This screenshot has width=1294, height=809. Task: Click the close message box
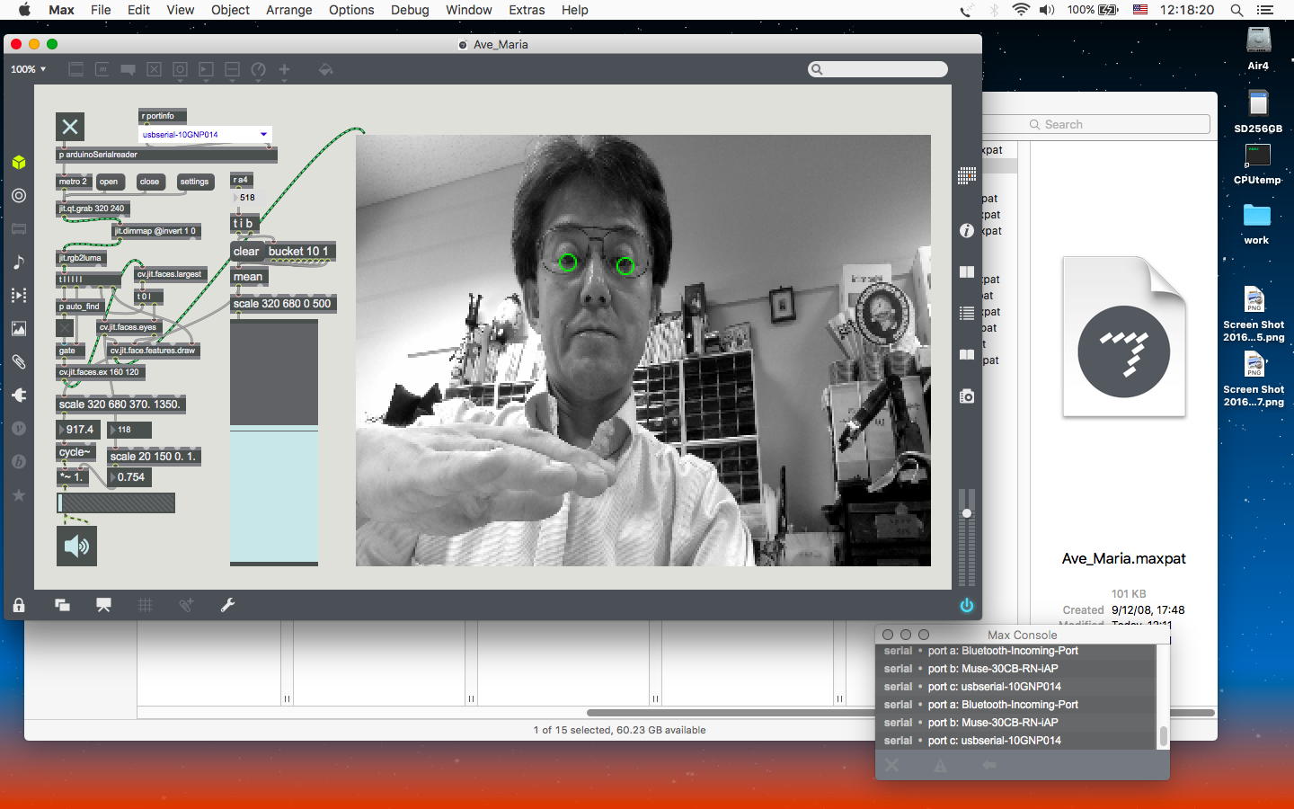coord(149,182)
